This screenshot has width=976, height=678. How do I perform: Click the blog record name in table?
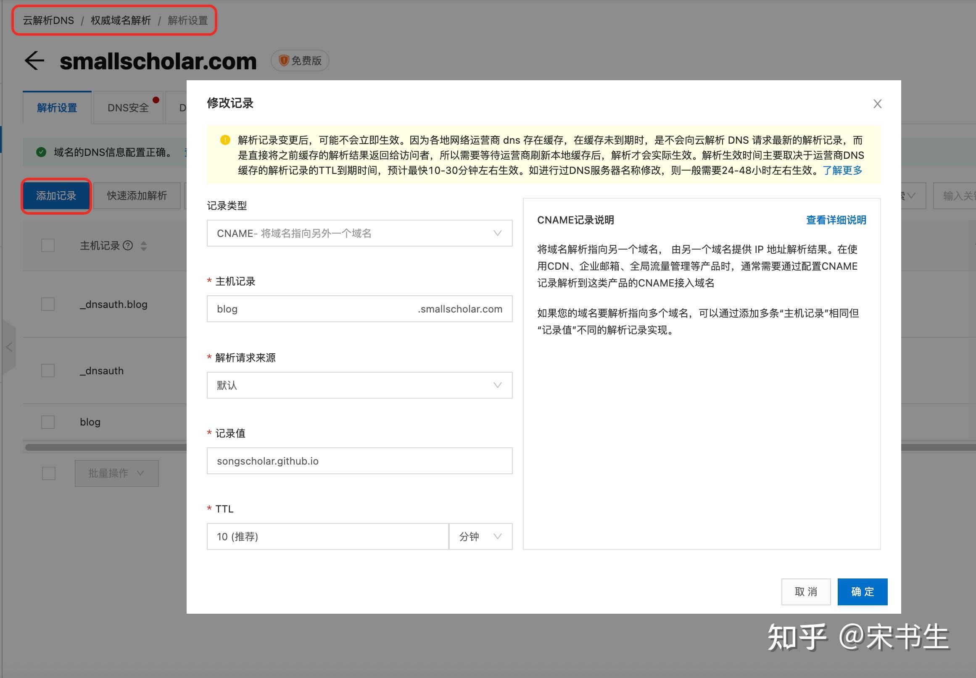pos(90,422)
